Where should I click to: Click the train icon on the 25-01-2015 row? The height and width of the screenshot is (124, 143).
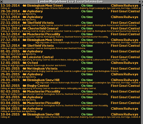pyautogui.click(x=24, y=74)
